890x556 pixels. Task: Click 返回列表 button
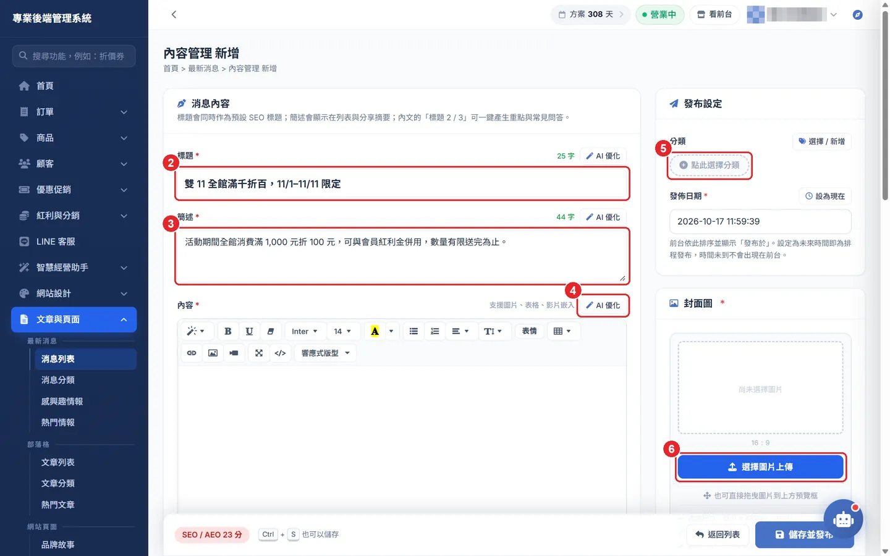click(718, 534)
